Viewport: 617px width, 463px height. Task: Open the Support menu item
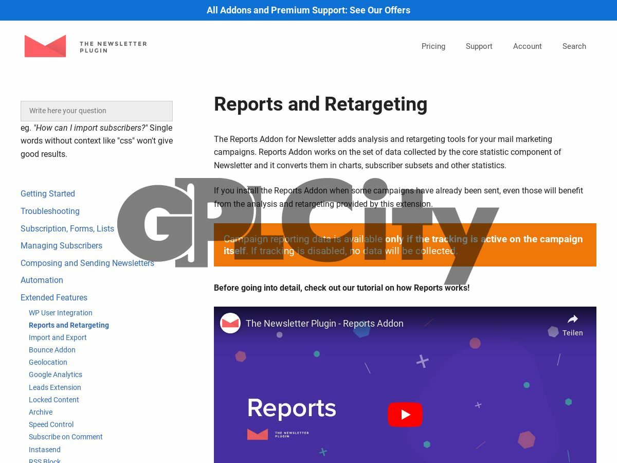pos(479,46)
